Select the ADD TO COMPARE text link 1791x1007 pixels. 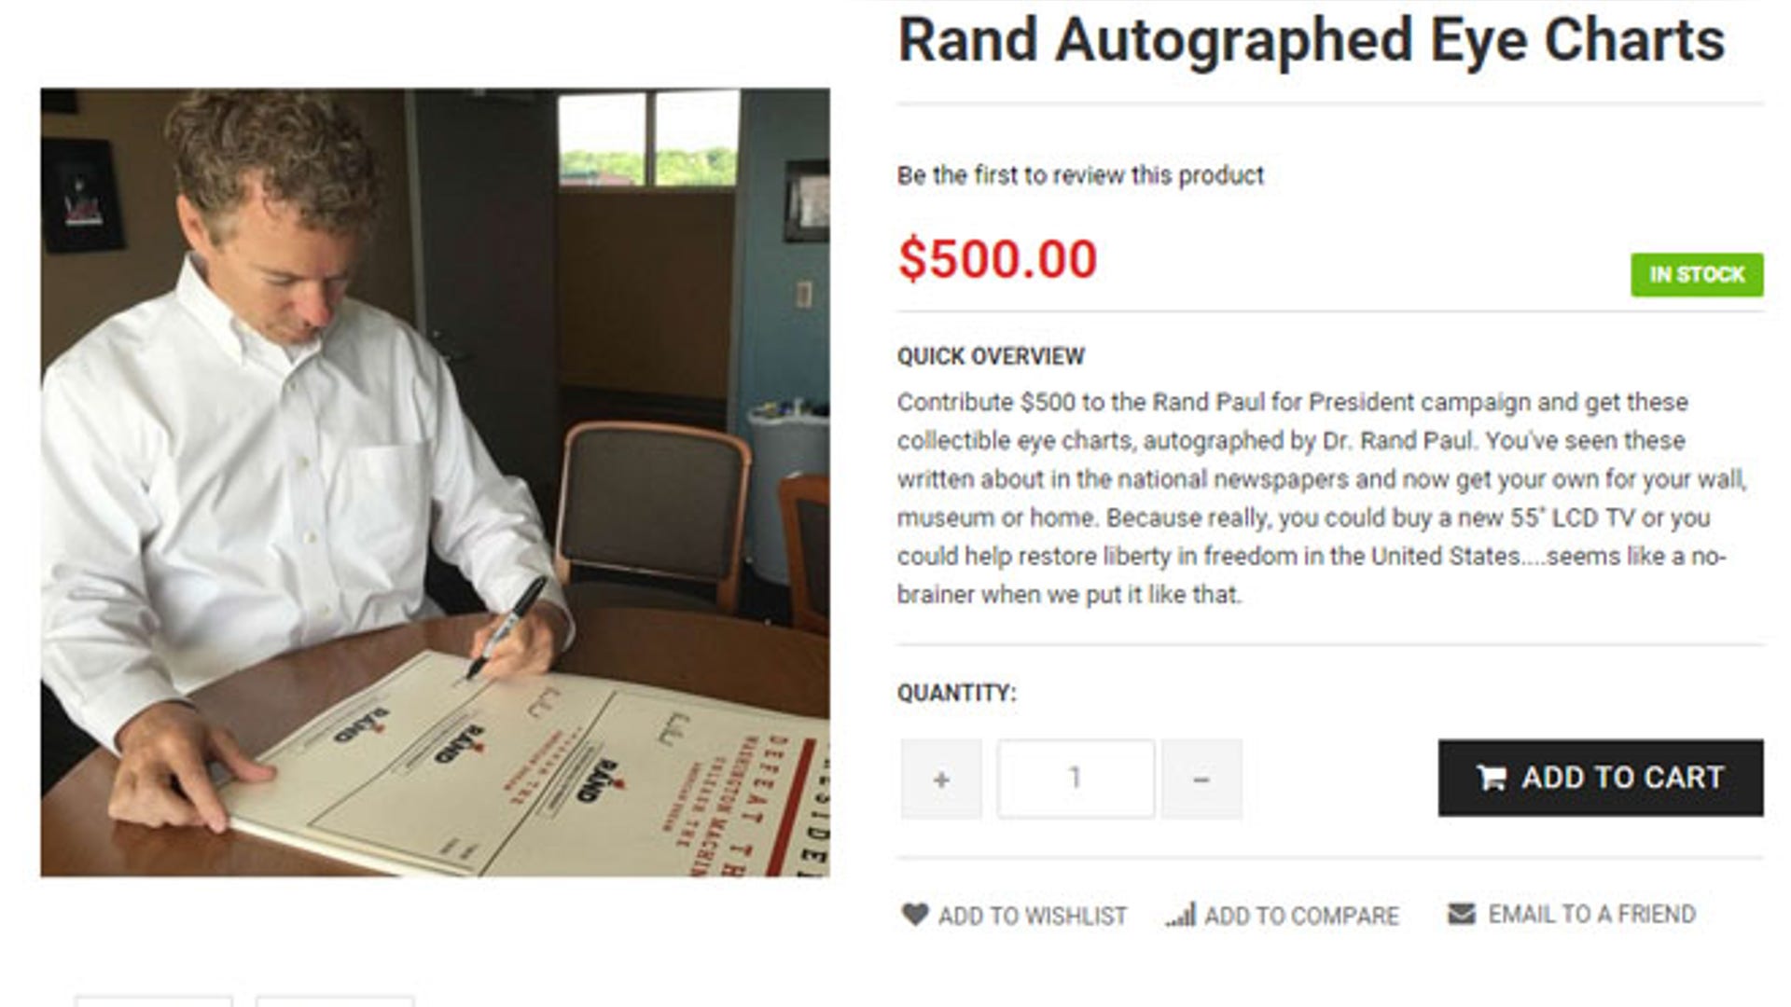(1301, 916)
